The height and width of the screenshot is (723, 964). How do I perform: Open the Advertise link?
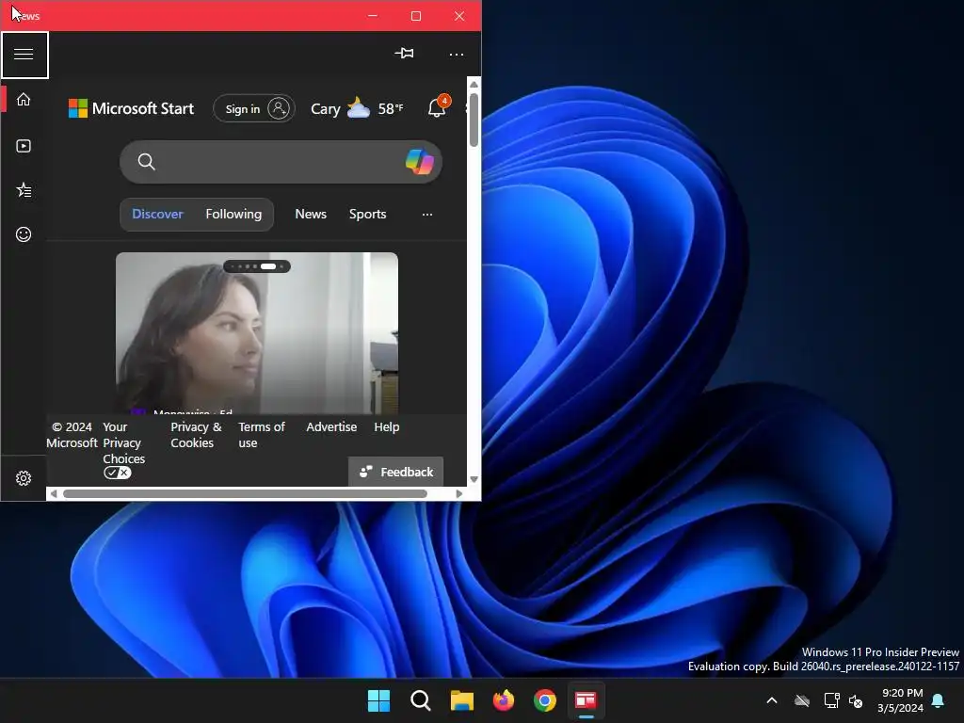tap(331, 426)
